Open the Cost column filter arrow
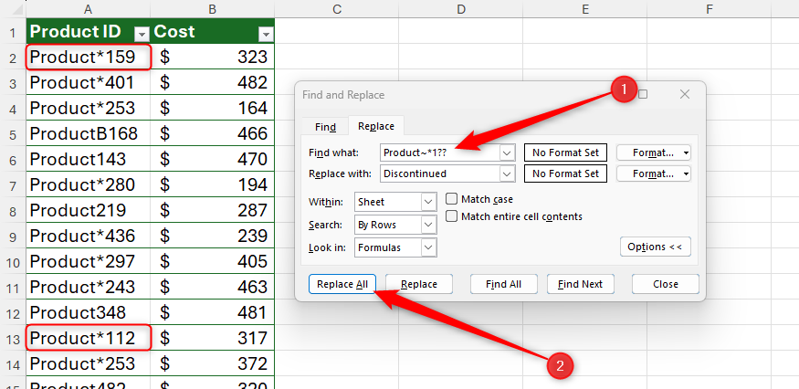799x389 pixels. tap(265, 33)
